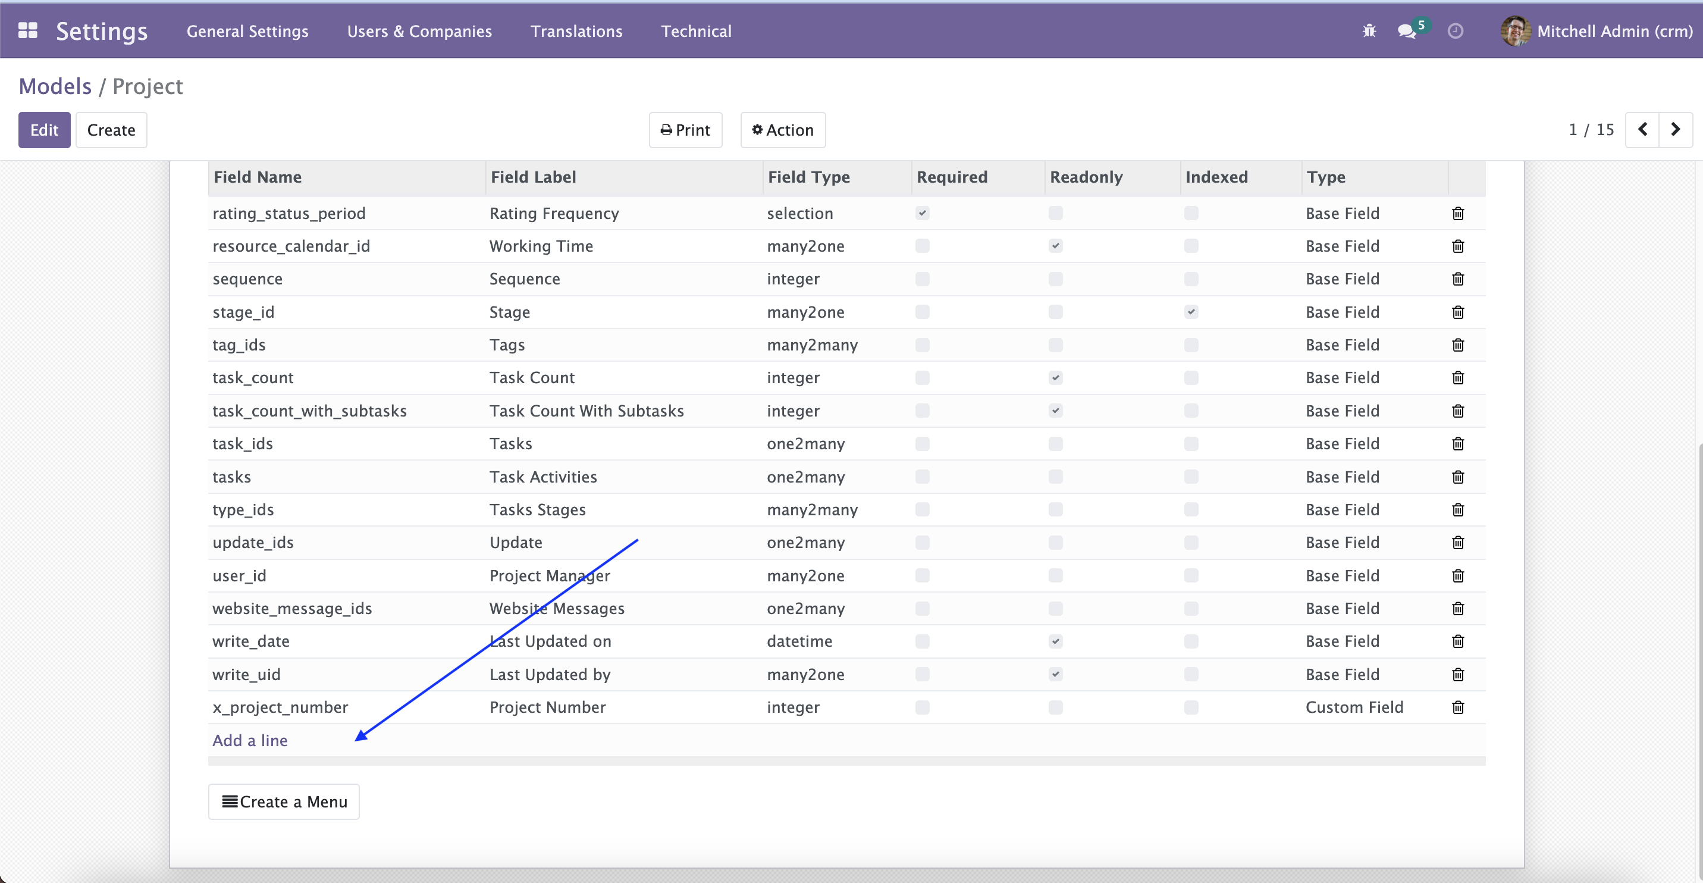Click the Create a Menu button

pyautogui.click(x=284, y=801)
